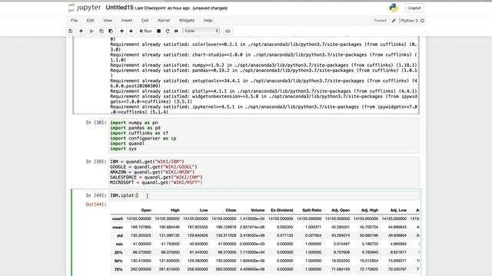492x276 pixels.
Task: Click the 25% row label
Action: click(118, 252)
